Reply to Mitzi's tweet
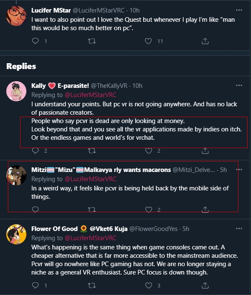Image resolution: width=251 pixels, height=295 pixels. [x=36, y=209]
